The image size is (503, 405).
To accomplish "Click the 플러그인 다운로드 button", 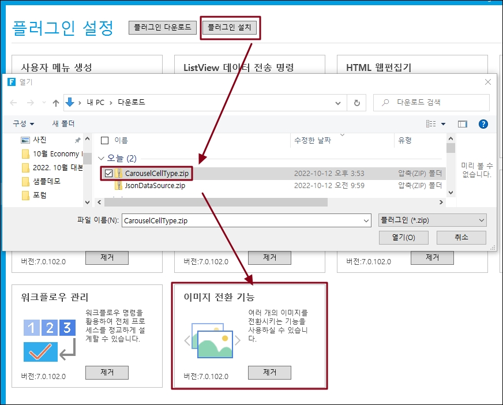I will tap(163, 27).
